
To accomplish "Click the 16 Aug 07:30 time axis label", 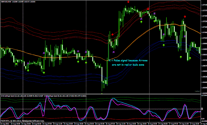I will tap(110, 124).
